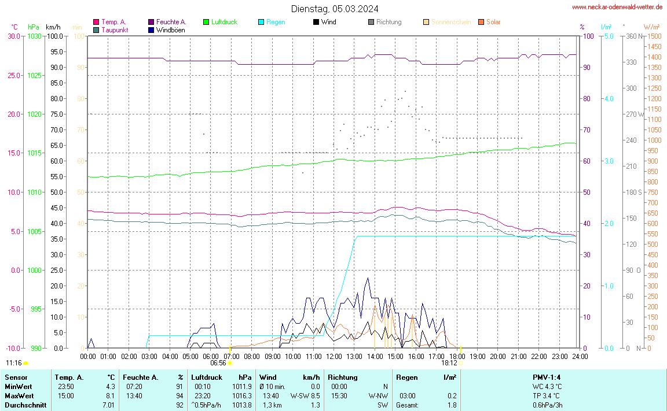Select the MaxWert row label

point(17,396)
